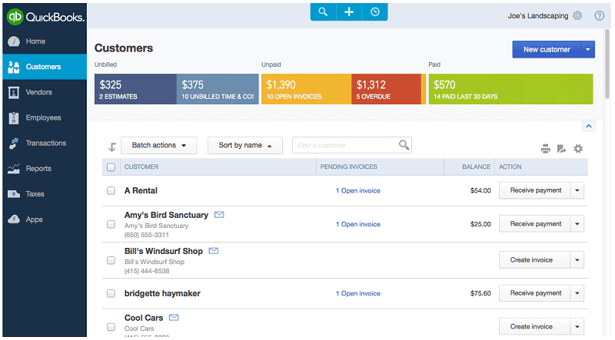Open the Customers sidebar item
The image size is (615, 340).
click(x=45, y=67)
